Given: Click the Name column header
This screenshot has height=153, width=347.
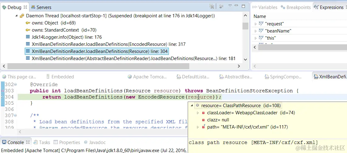Looking at the screenshot, I should (260, 16).
